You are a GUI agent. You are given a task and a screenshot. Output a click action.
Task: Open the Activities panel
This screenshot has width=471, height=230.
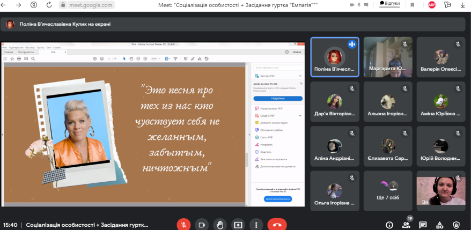coord(440,225)
